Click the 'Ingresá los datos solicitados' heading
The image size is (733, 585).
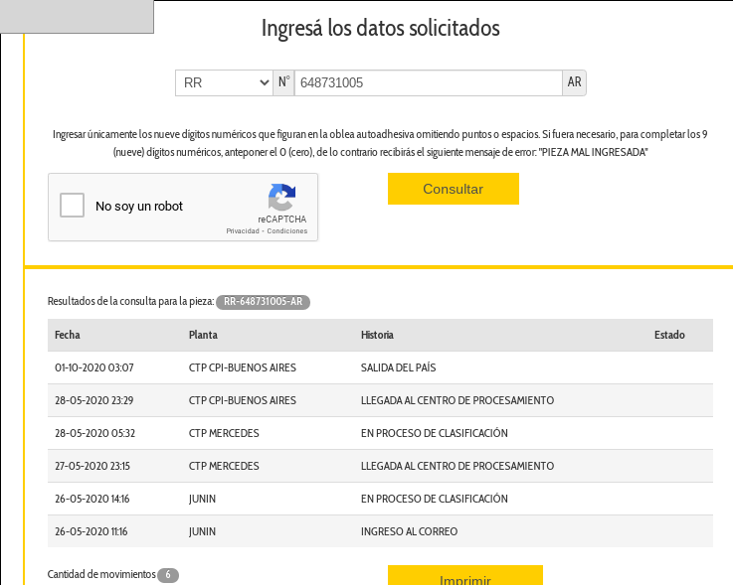pyautogui.click(x=381, y=28)
